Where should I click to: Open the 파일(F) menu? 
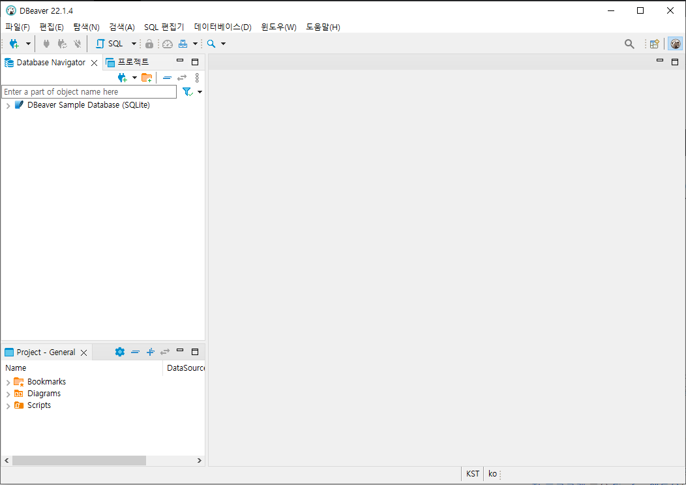tap(18, 27)
